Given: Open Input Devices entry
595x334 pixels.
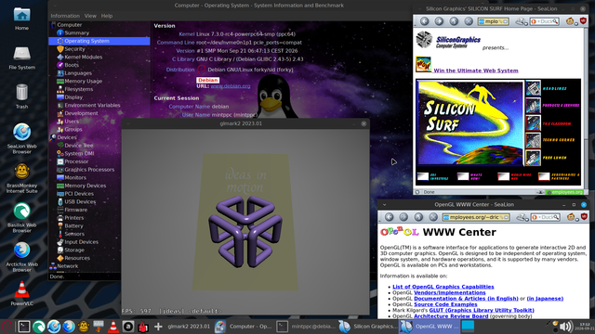Looking at the screenshot, I should point(81,242).
